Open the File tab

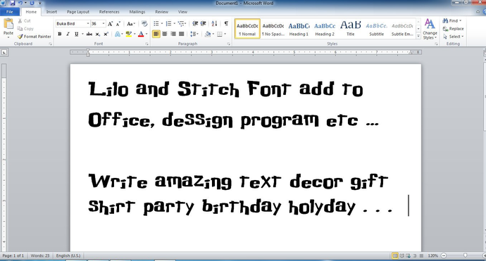(x=10, y=12)
